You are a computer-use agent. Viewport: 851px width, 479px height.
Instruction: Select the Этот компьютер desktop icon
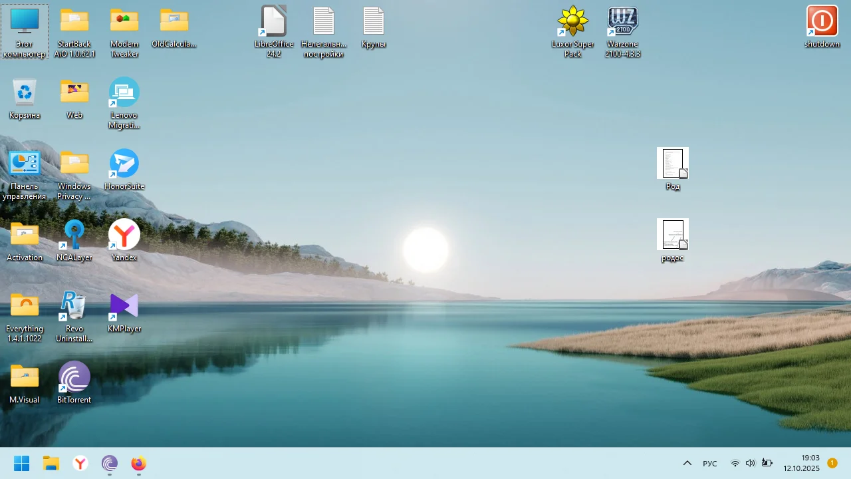[25, 32]
